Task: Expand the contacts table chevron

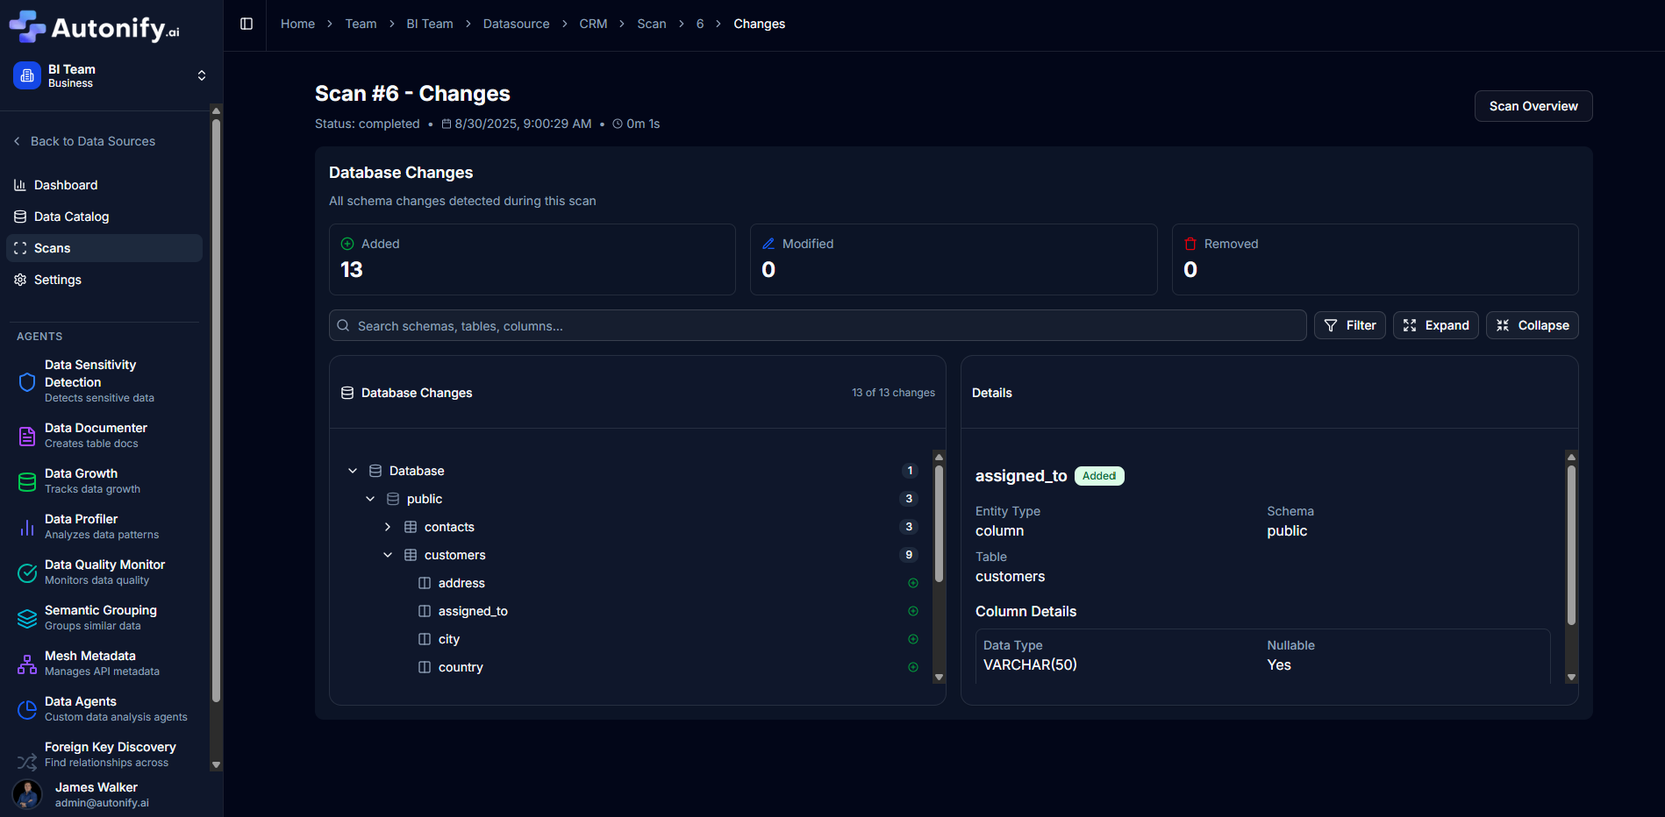Action: click(388, 527)
